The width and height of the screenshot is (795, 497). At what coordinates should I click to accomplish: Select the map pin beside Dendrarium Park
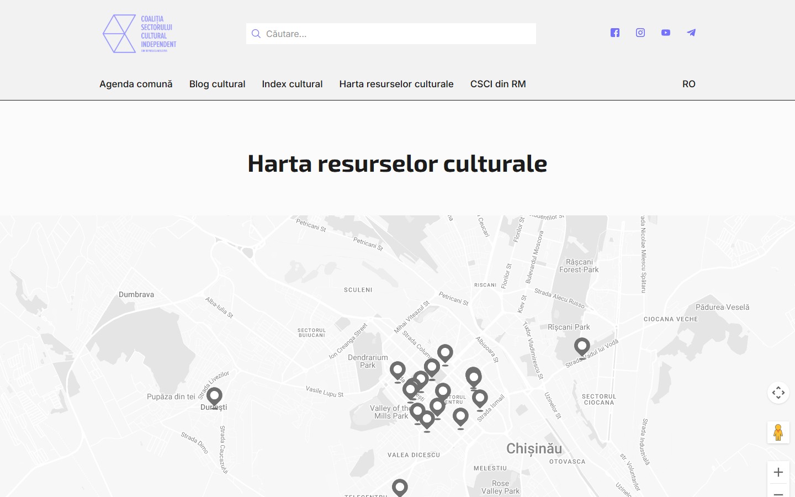(397, 371)
